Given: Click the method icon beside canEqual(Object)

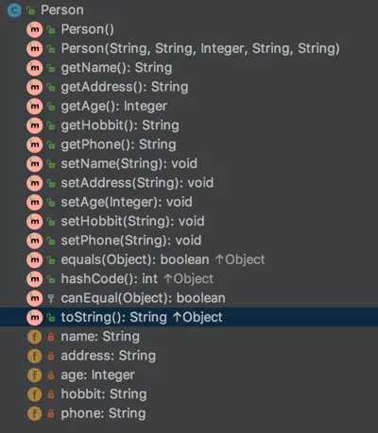Looking at the screenshot, I should point(35,298).
